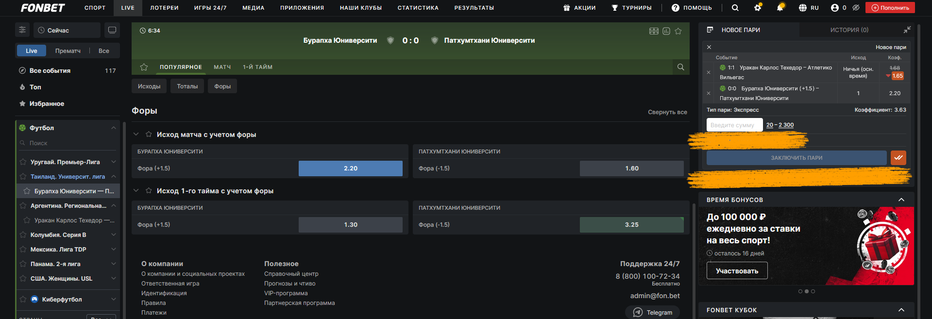Image resolution: width=932 pixels, height=319 pixels.
Task: Collapse Исход матча с учетом форы section
Action: tap(136, 134)
